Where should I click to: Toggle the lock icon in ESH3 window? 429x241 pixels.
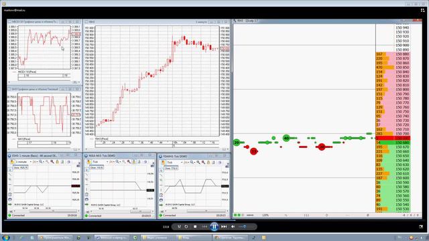[x=58, y=162]
